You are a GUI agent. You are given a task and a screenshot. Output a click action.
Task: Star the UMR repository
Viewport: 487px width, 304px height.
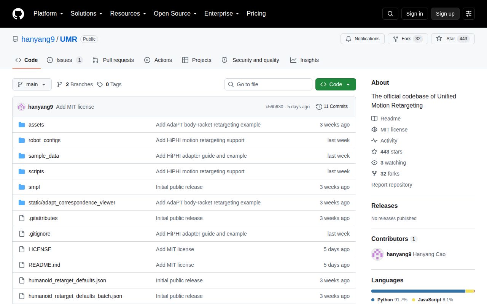tap(453, 39)
